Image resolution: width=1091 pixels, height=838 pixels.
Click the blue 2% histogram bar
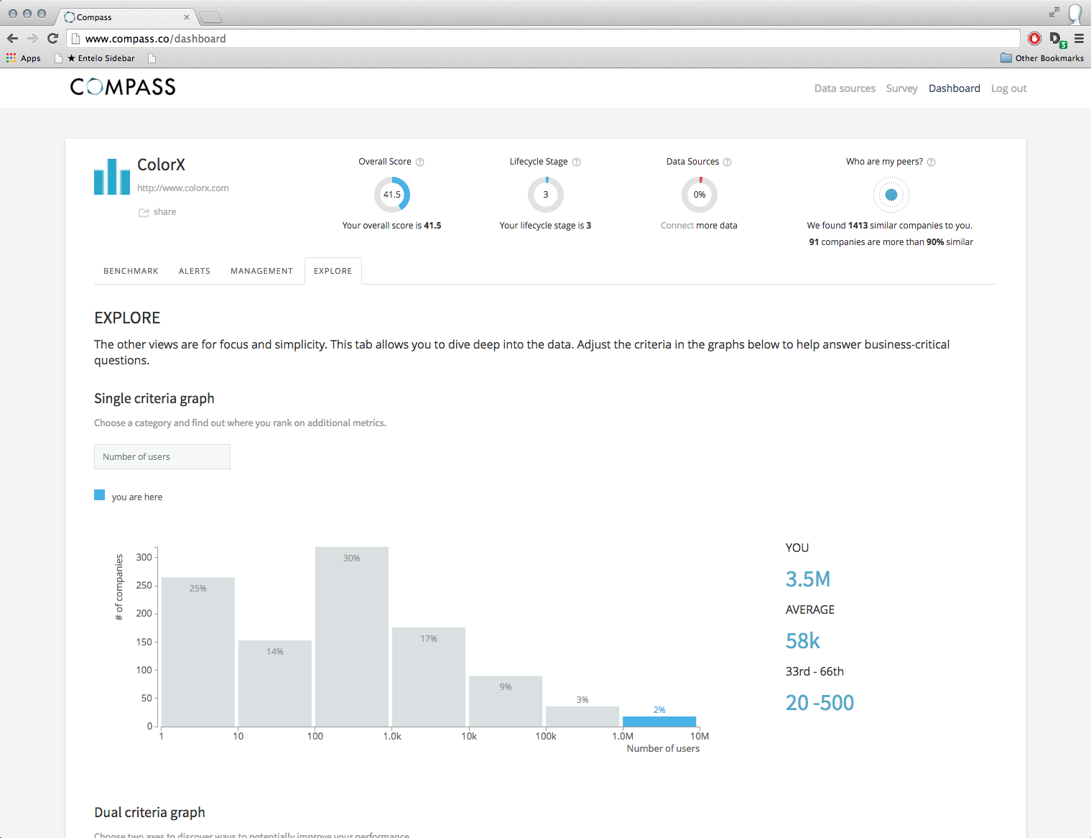[659, 722]
